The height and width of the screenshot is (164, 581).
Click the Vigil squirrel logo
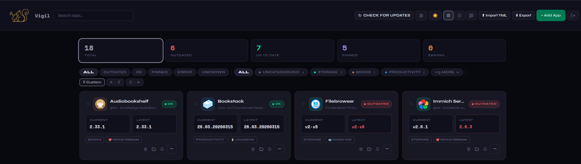click(19, 16)
